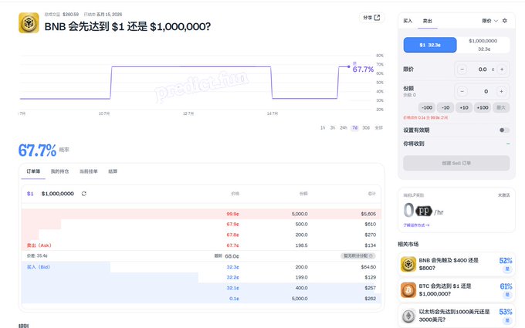This screenshot has width=525, height=328.
Task: Click the 61% badge on BTC market
Action: pyautogui.click(x=506, y=286)
